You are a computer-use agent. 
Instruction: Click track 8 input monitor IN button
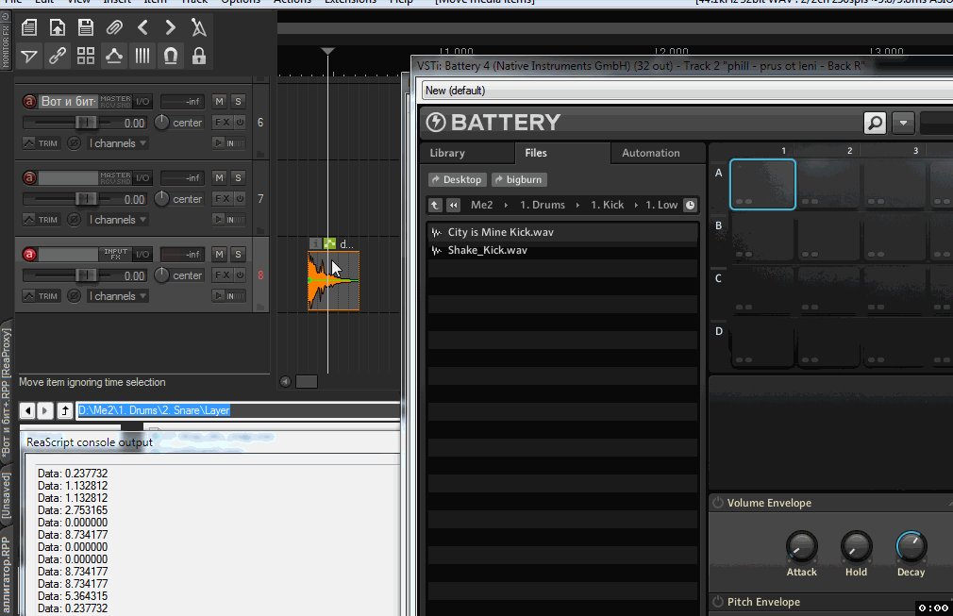coord(228,296)
